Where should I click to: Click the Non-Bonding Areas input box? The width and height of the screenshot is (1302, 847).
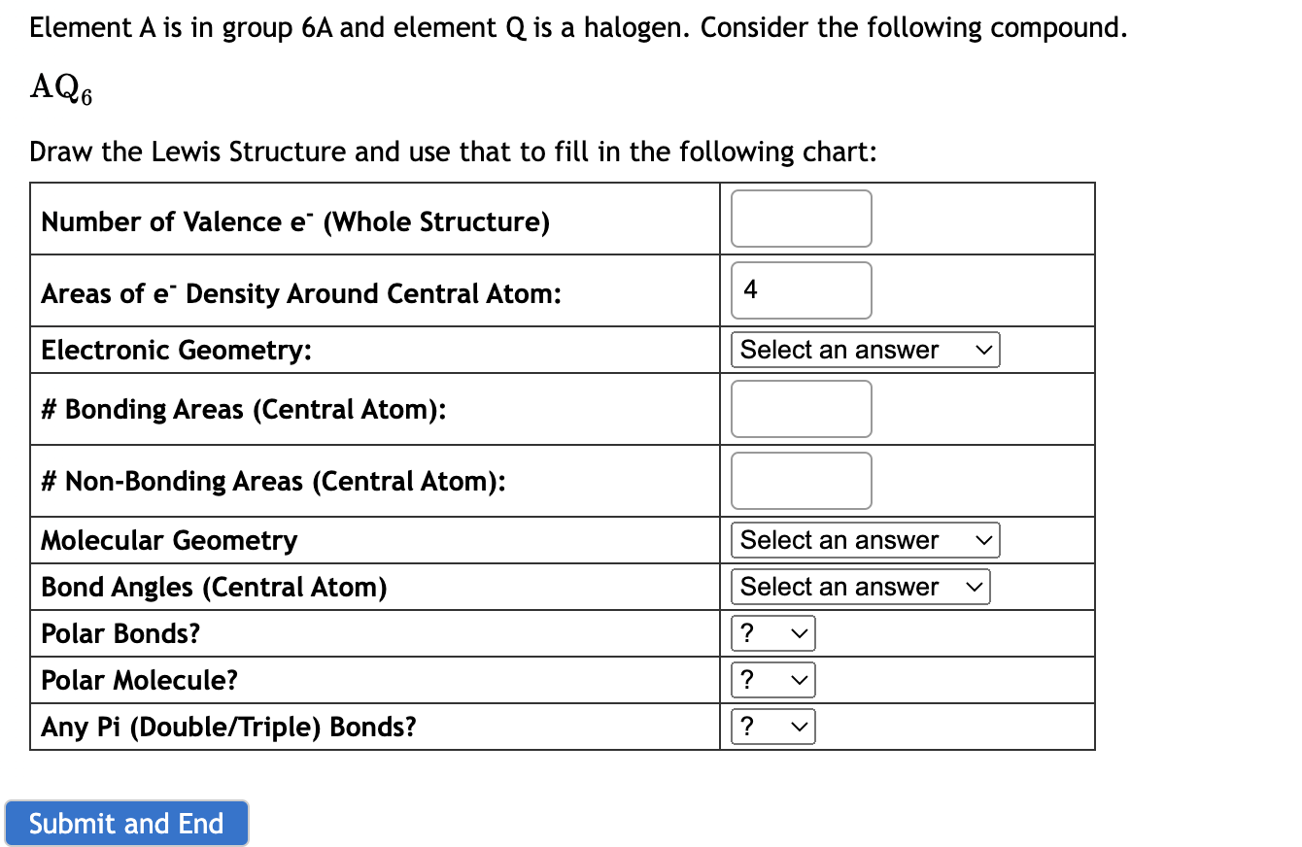pyautogui.click(x=801, y=480)
